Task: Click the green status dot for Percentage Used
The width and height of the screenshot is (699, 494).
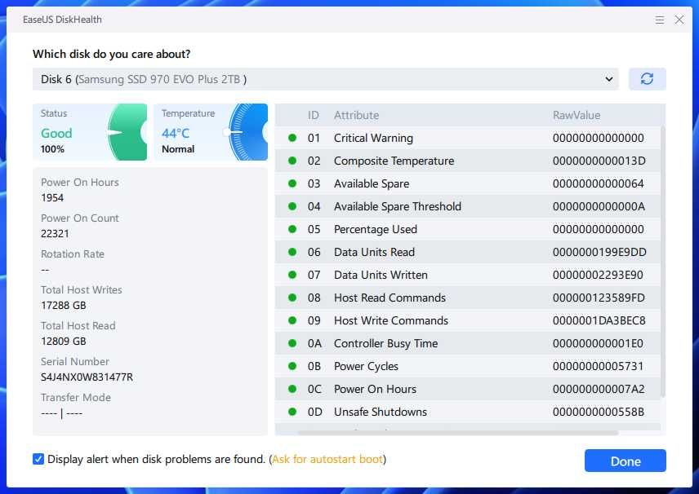Action: pyautogui.click(x=292, y=229)
